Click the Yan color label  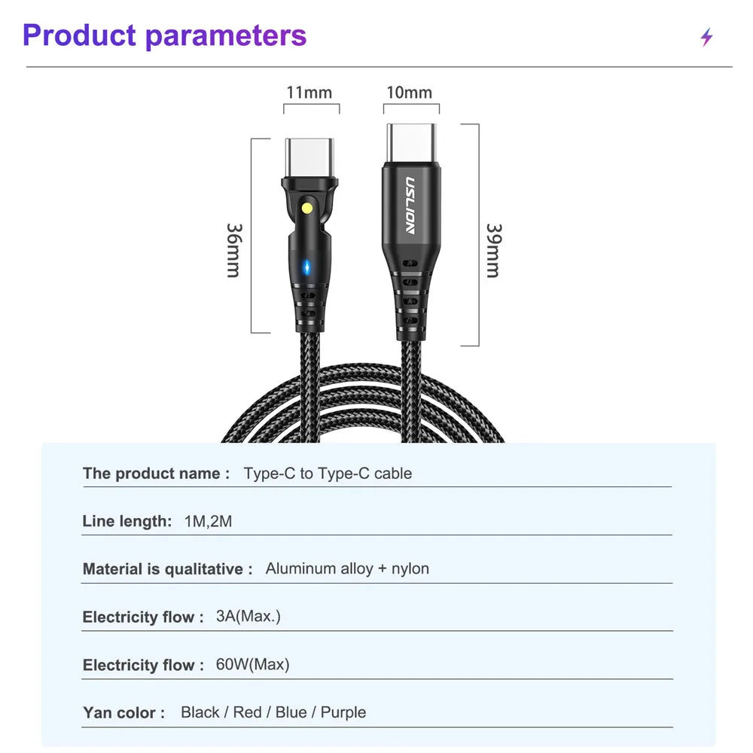point(124,712)
